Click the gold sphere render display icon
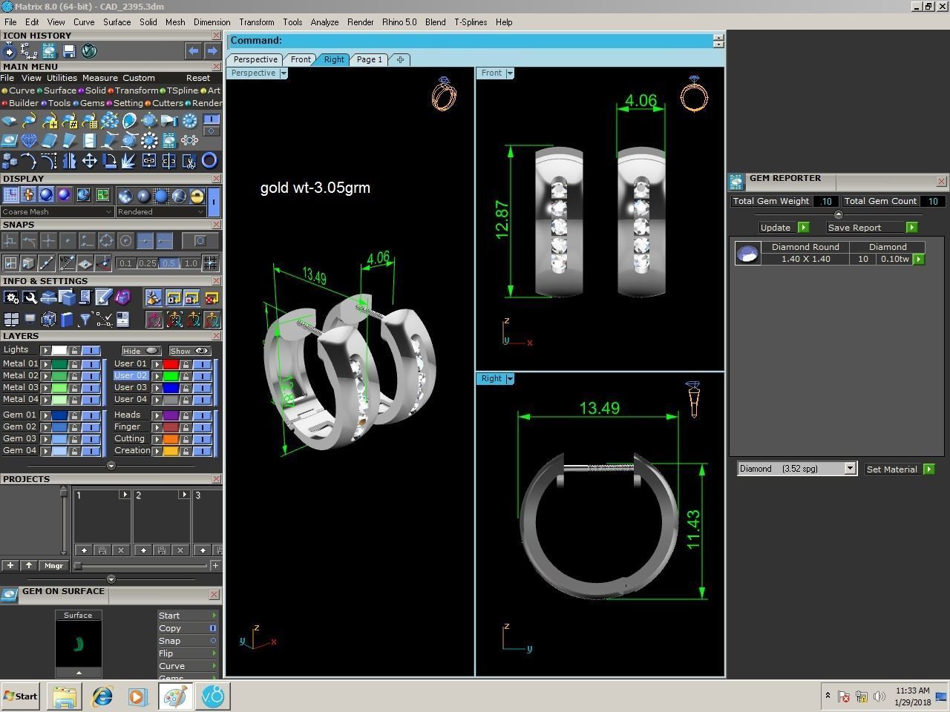 coord(197,196)
